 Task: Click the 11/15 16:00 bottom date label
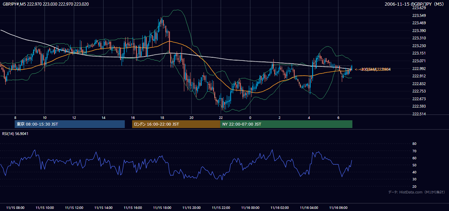click(x=132, y=208)
